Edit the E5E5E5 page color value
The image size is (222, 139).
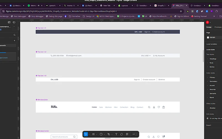[212, 38]
